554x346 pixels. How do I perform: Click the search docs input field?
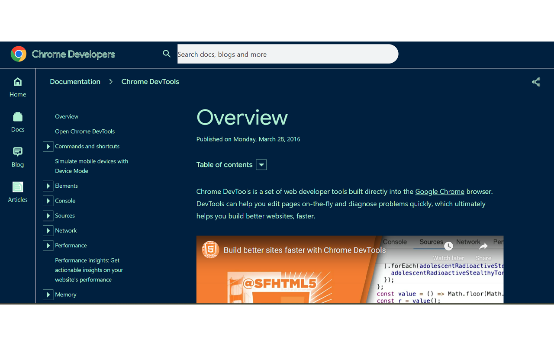point(288,54)
